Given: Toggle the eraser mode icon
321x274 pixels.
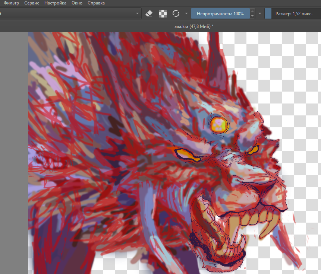Looking at the screenshot, I should (149, 14).
